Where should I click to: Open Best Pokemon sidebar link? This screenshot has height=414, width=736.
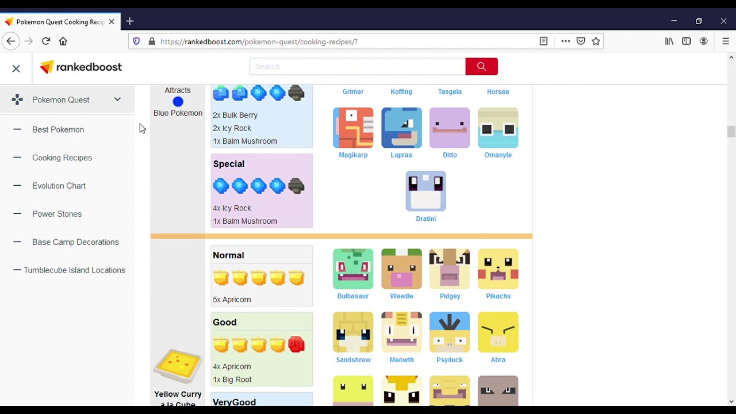(58, 130)
